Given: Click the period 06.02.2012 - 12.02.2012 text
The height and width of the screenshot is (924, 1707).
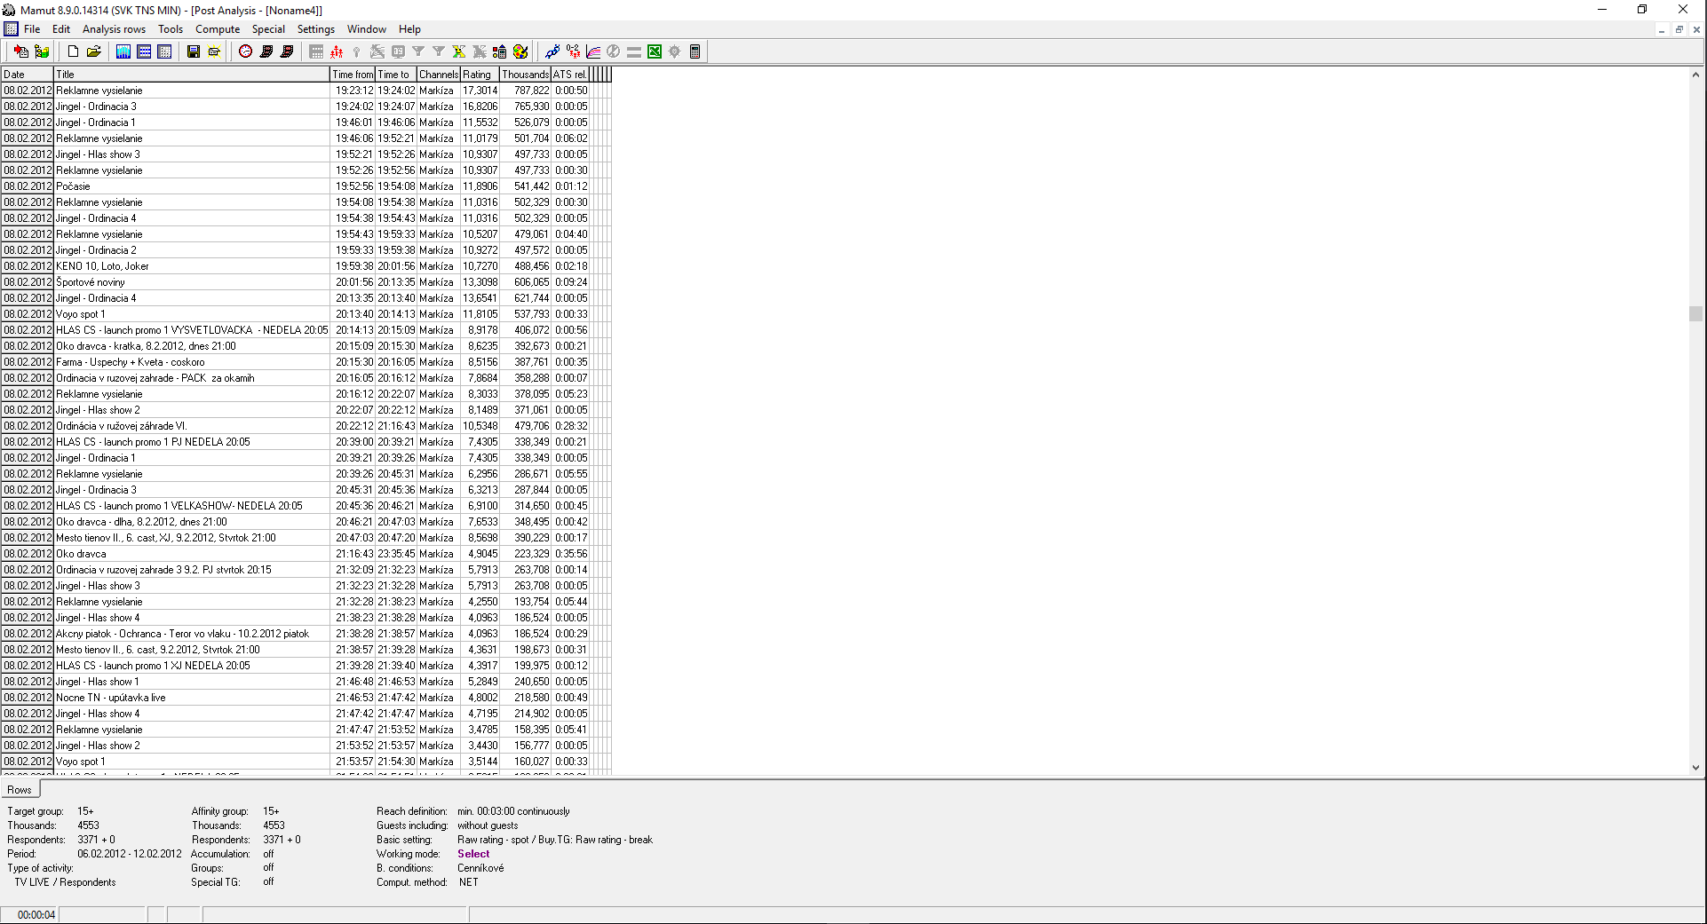Looking at the screenshot, I should click(129, 854).
